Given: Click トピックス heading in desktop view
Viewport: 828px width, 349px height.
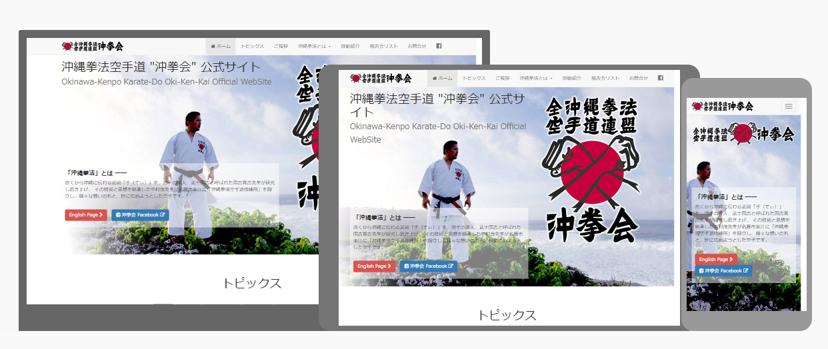Looking at the screenshot, I should click(x=252, y=283).
